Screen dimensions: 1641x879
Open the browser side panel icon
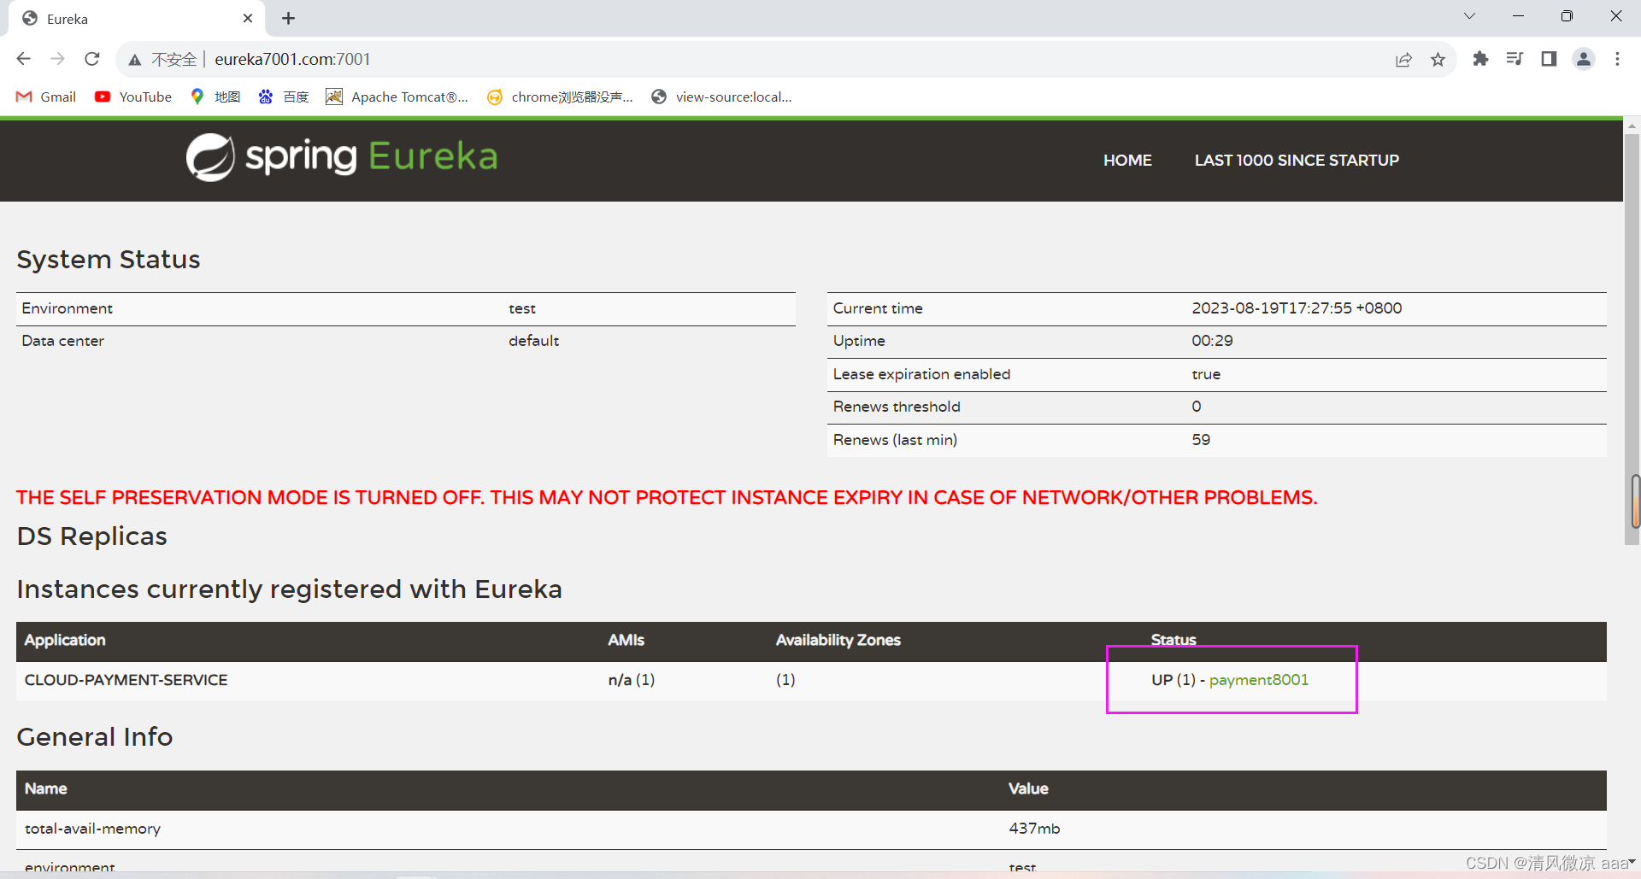click(1549, 59)
